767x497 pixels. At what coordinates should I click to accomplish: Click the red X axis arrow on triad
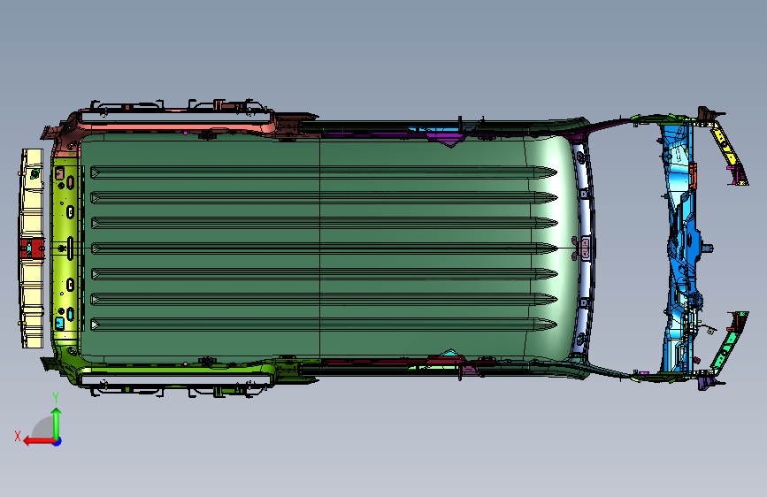(x=39, y=441)
